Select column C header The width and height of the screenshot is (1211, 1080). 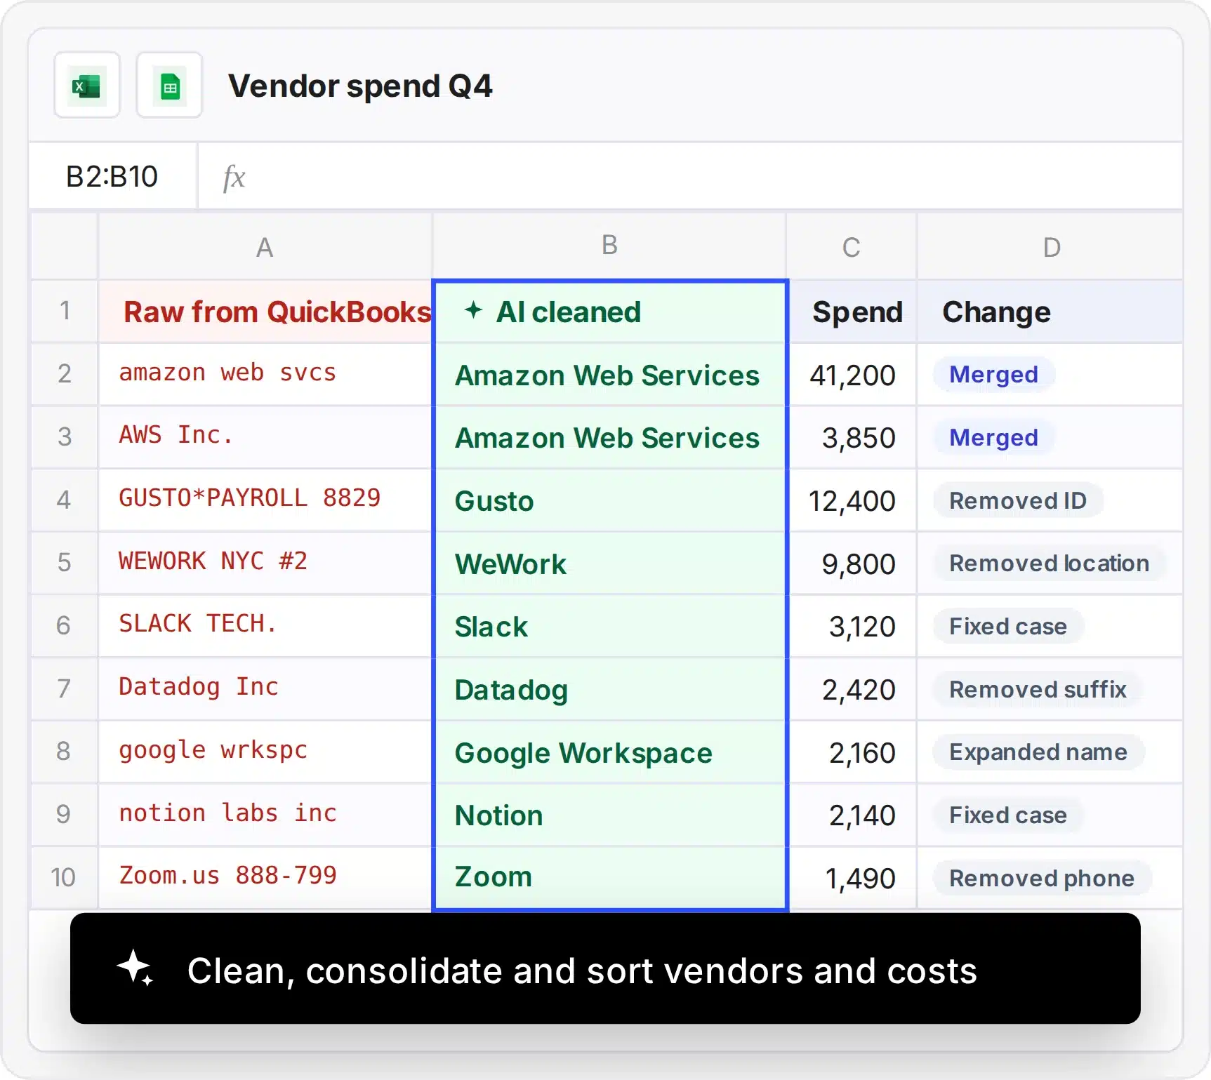[x=851, y=247]
